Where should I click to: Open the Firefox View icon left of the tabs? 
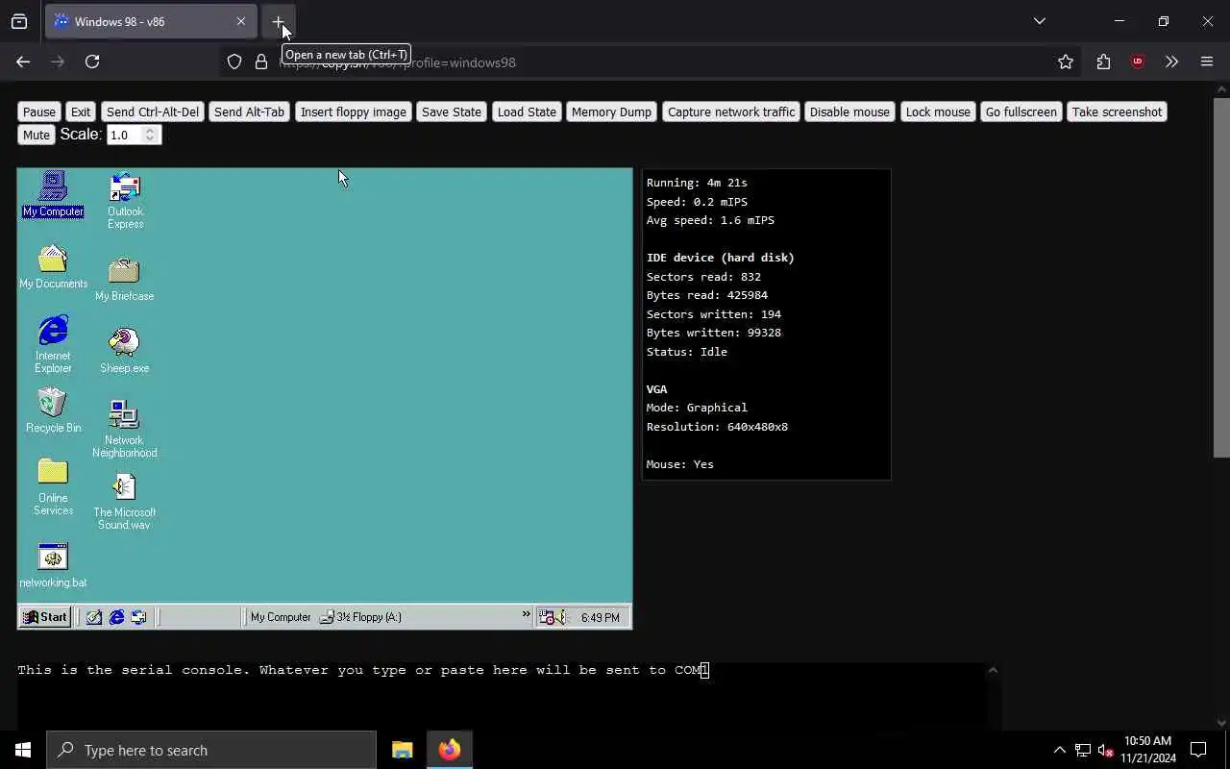click(19, 21)
